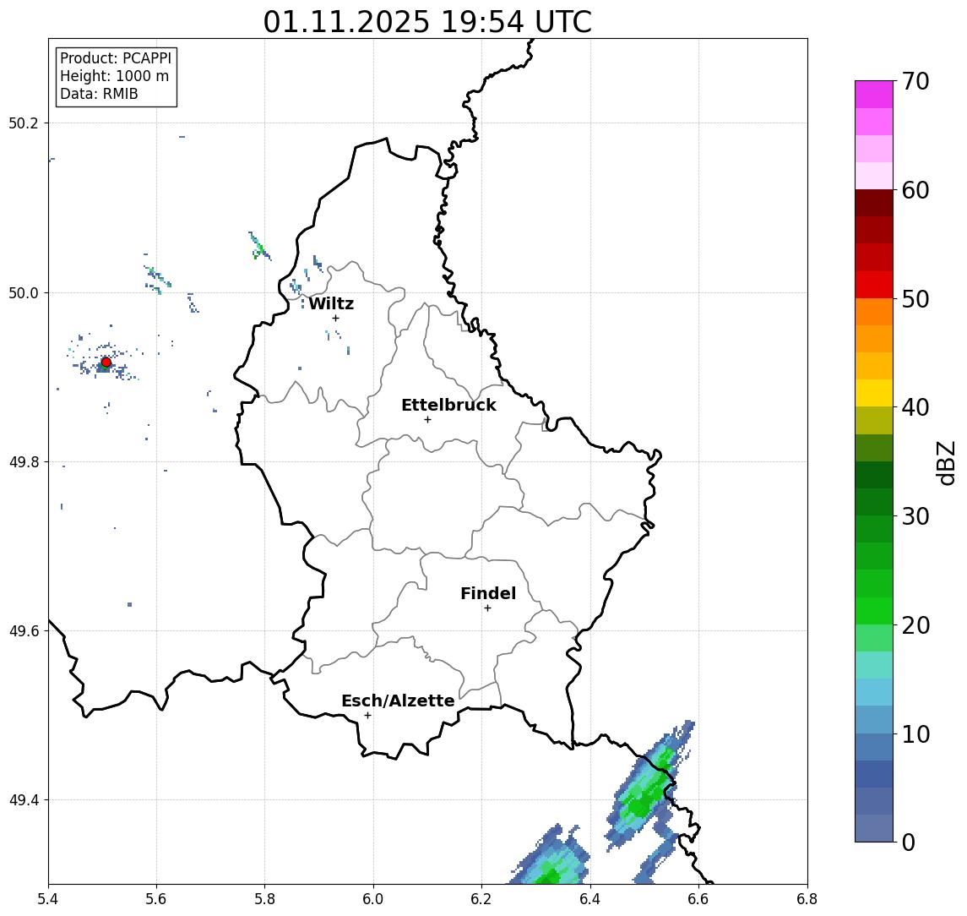The height and width of the screenshot is (916, 967).
Task: Select the 'Data: RMIB' text line
Action: tap(99, 94)
